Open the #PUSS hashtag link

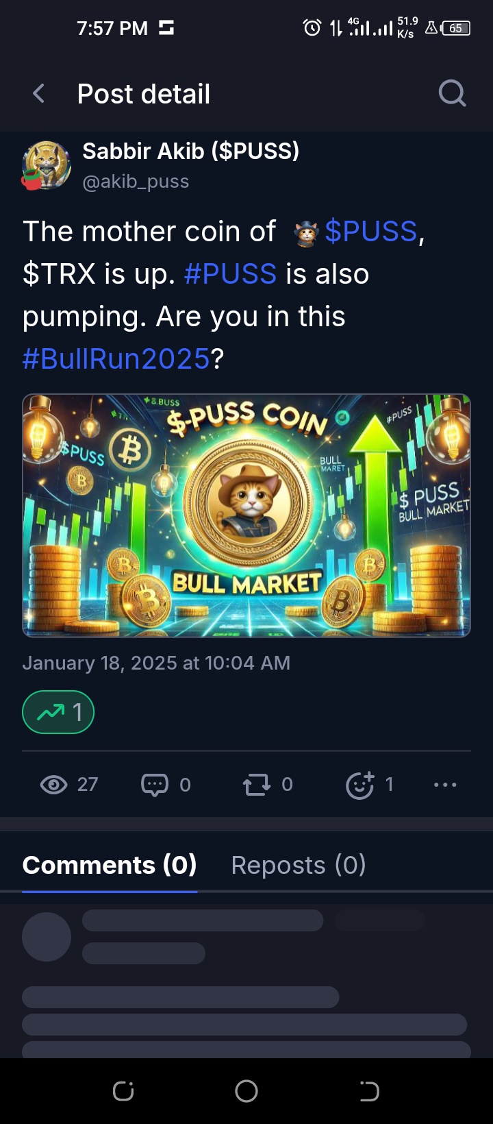tap(231, 274)
